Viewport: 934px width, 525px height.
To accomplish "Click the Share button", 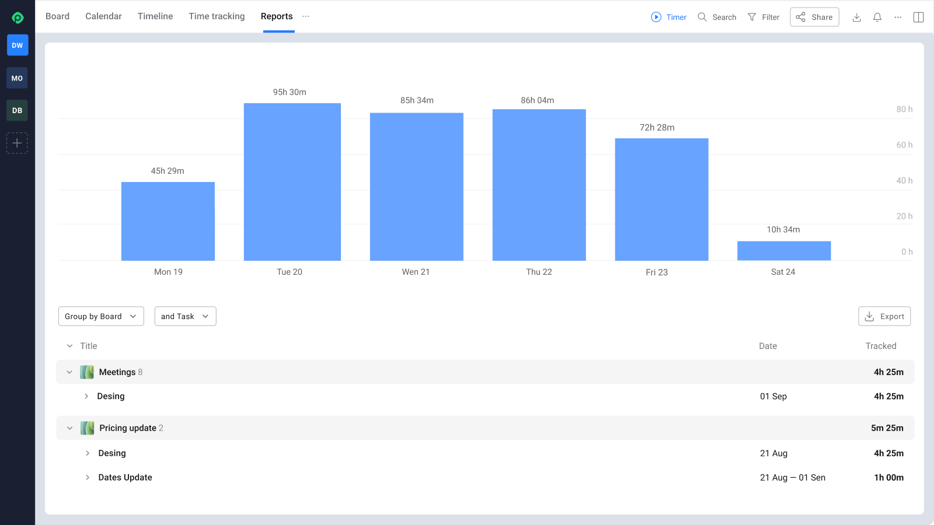I will (x=814, y=17).
